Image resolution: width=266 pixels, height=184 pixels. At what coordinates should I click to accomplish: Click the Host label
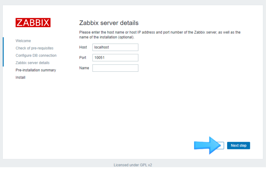click(83, 47)
